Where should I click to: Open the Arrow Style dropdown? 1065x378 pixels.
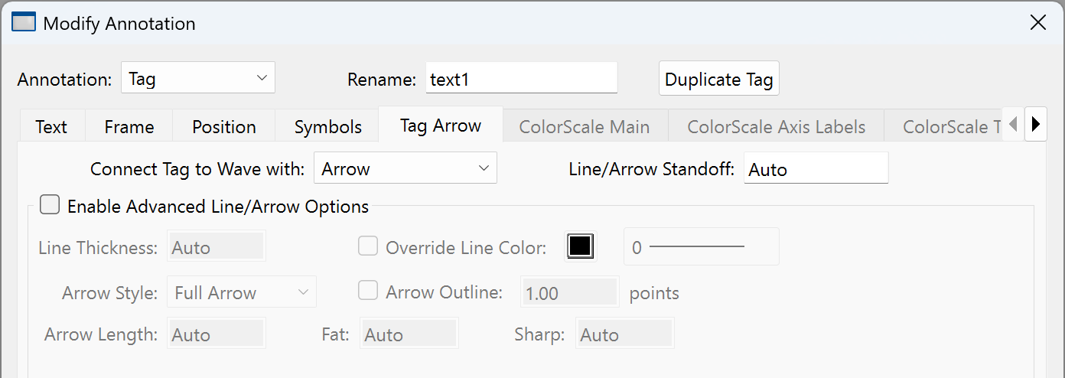(241, 292)
